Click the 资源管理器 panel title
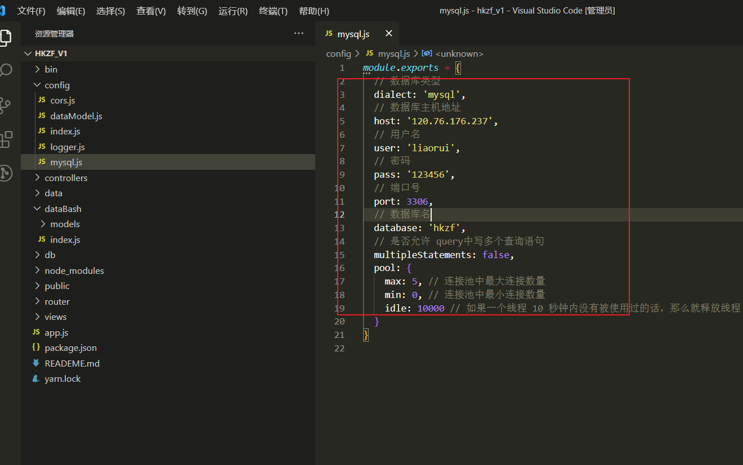The image size is (743, 465). (x=54, y=34)
